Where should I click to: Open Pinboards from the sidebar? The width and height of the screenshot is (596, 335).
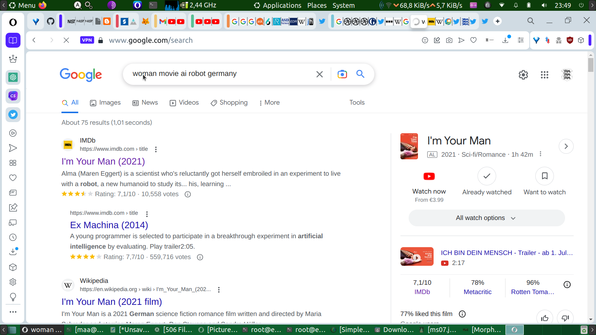tap(13, 208)
